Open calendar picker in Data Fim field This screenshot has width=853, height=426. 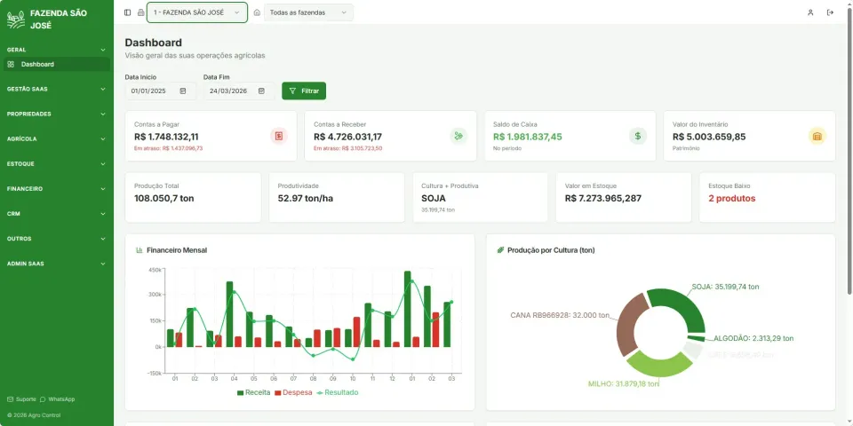[x=261, y=91]
